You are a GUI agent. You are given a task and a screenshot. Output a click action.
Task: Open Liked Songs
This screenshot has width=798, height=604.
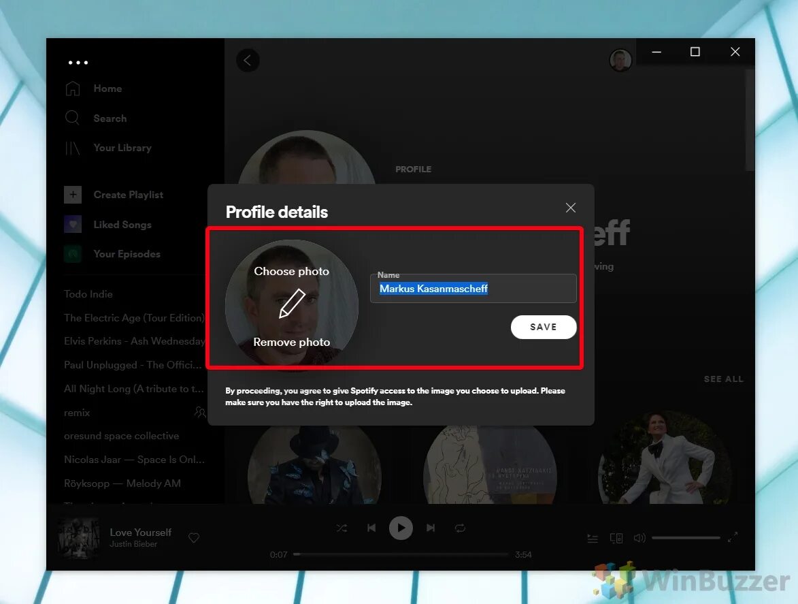coord(122,225)
